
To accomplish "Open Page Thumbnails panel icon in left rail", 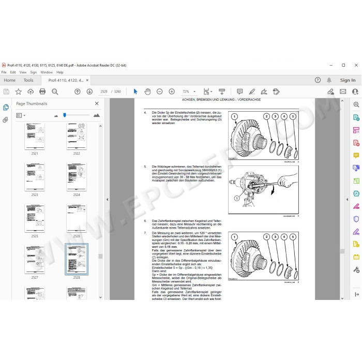I will click(6, 108).
